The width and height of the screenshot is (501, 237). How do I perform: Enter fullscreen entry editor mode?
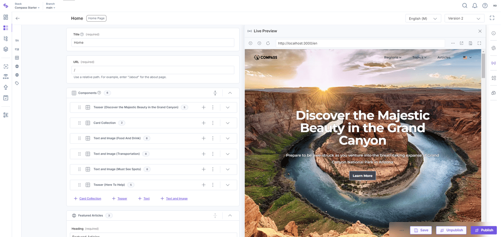pyautogui.click(x=492, y=18)
